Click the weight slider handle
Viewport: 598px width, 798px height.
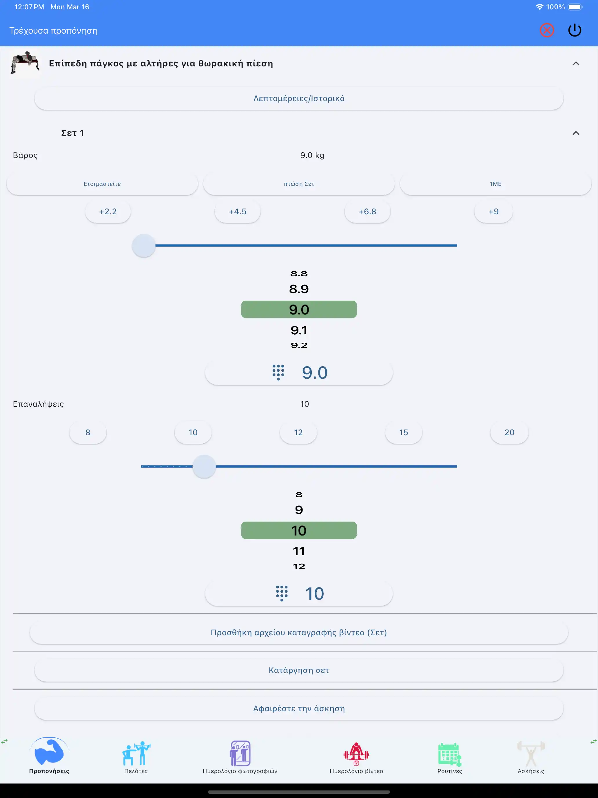[143, 246]
